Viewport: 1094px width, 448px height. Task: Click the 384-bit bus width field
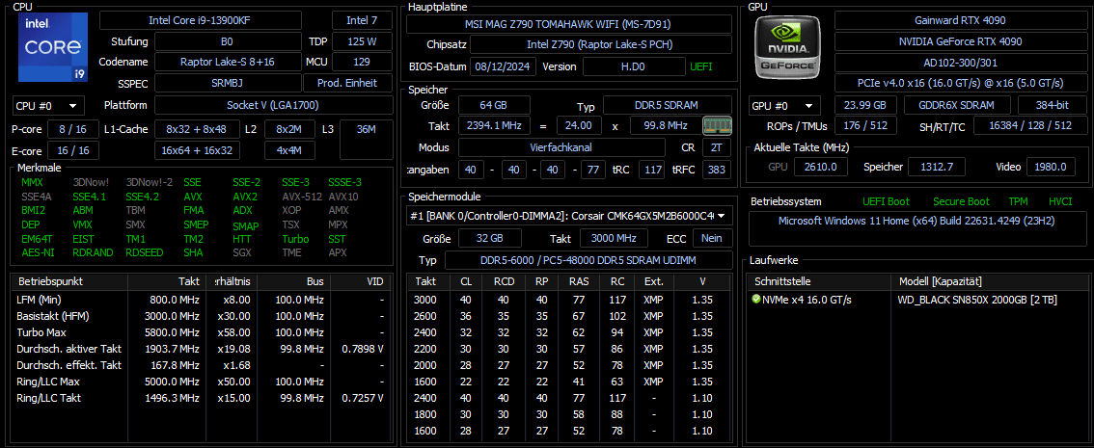tap(1052, 106)
